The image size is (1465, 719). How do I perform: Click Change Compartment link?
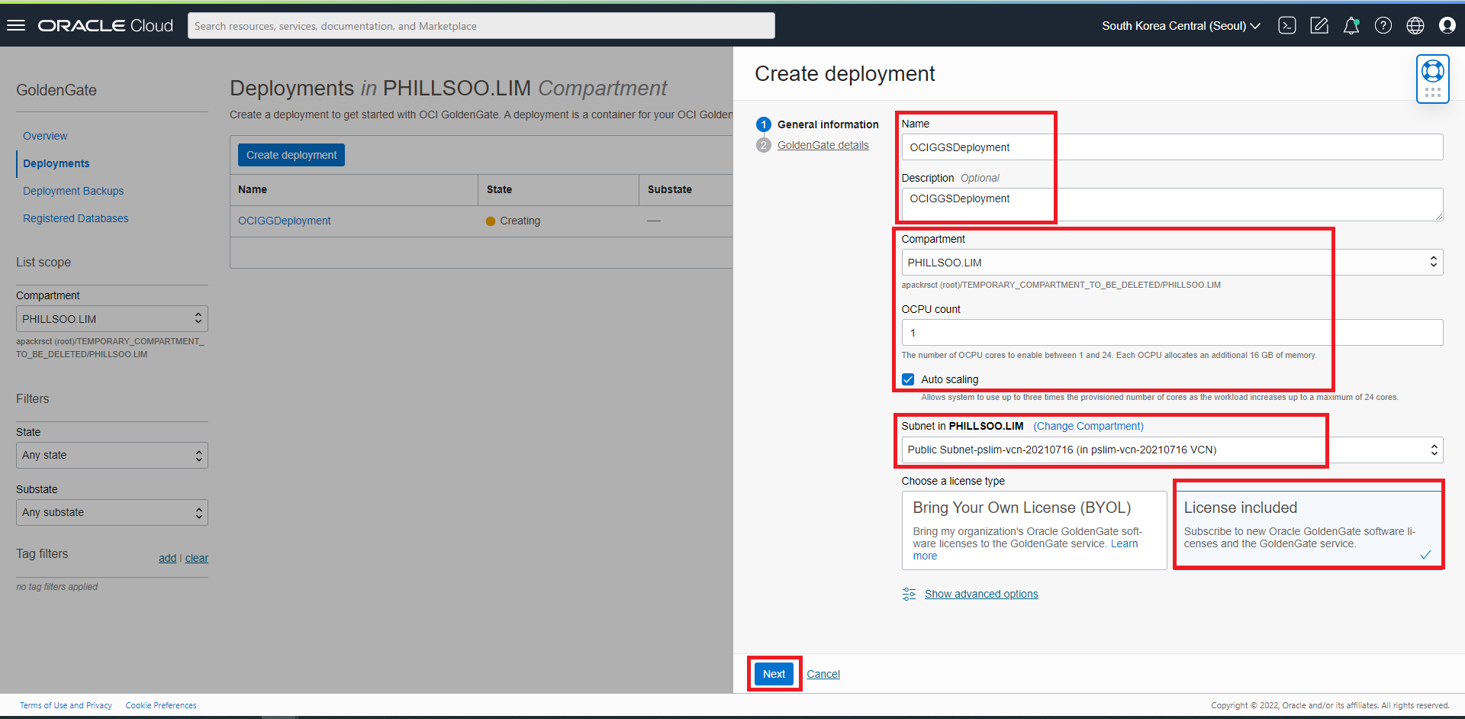pos(1088,426)
